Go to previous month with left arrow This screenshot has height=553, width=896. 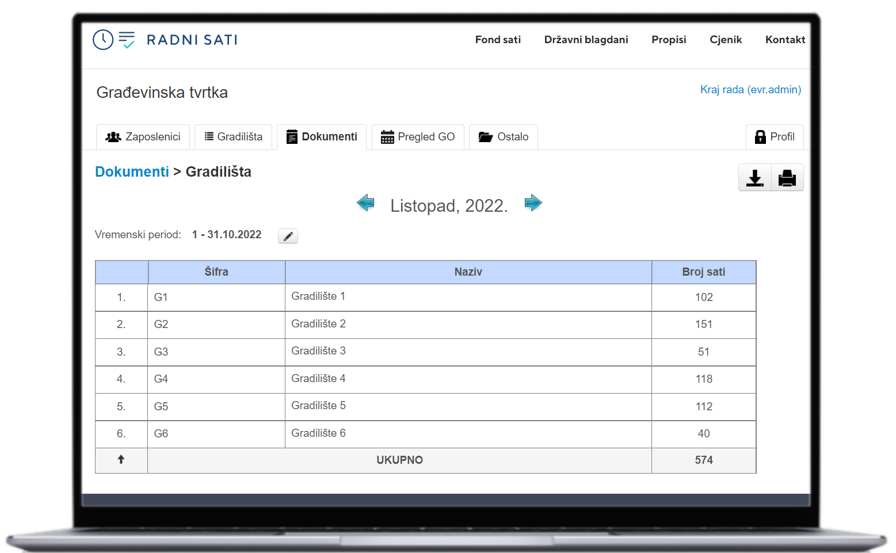click(365, 203)
